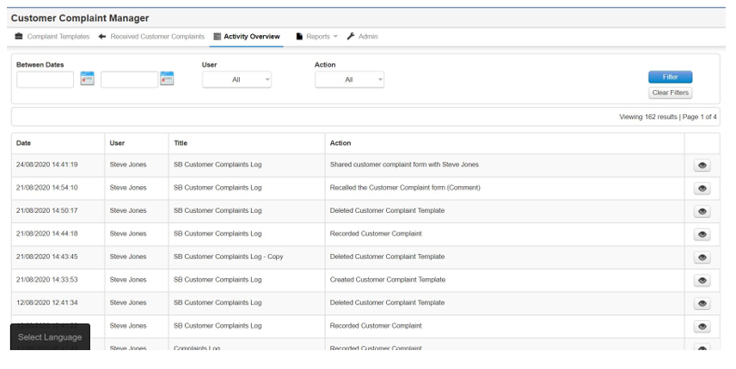
Task: Click Steve Jones in the 24/08/2020 row
Action: 128,165
